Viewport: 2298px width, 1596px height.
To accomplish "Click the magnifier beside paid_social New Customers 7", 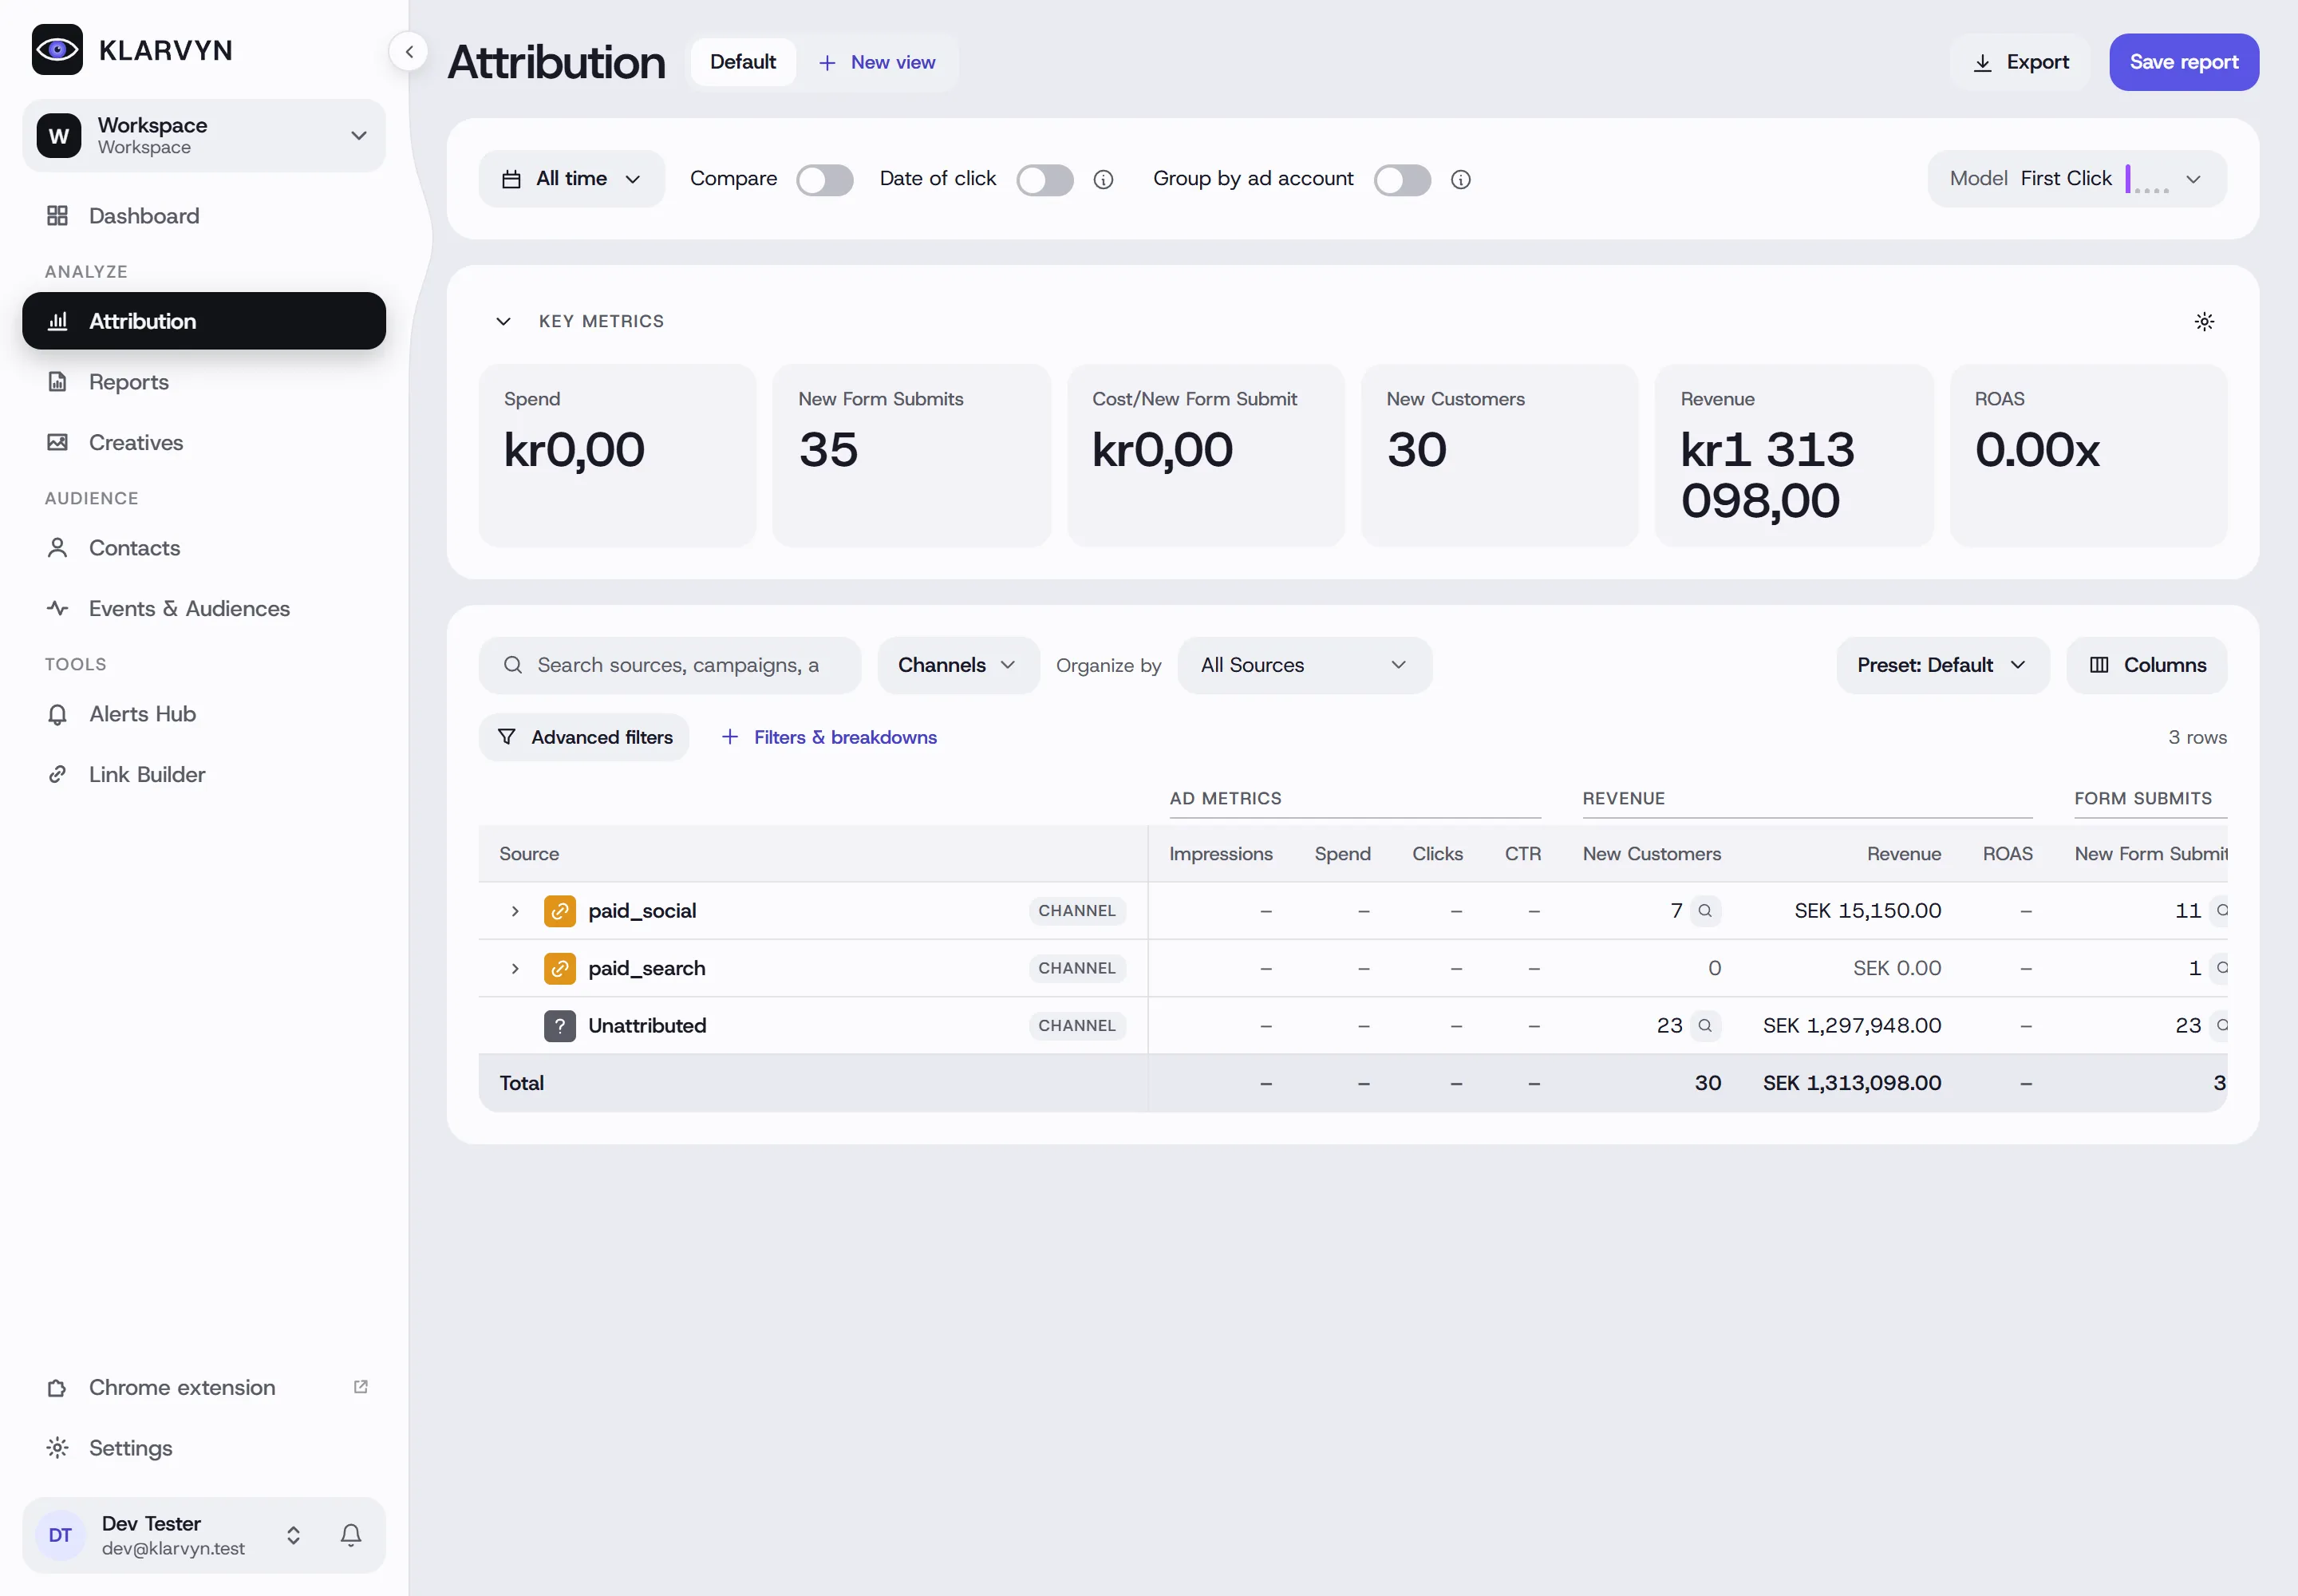I will [1705, 911].
